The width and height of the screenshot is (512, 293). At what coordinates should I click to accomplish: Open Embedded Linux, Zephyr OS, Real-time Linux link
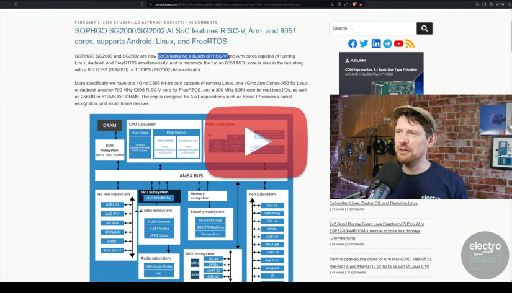tap(373, 203)
